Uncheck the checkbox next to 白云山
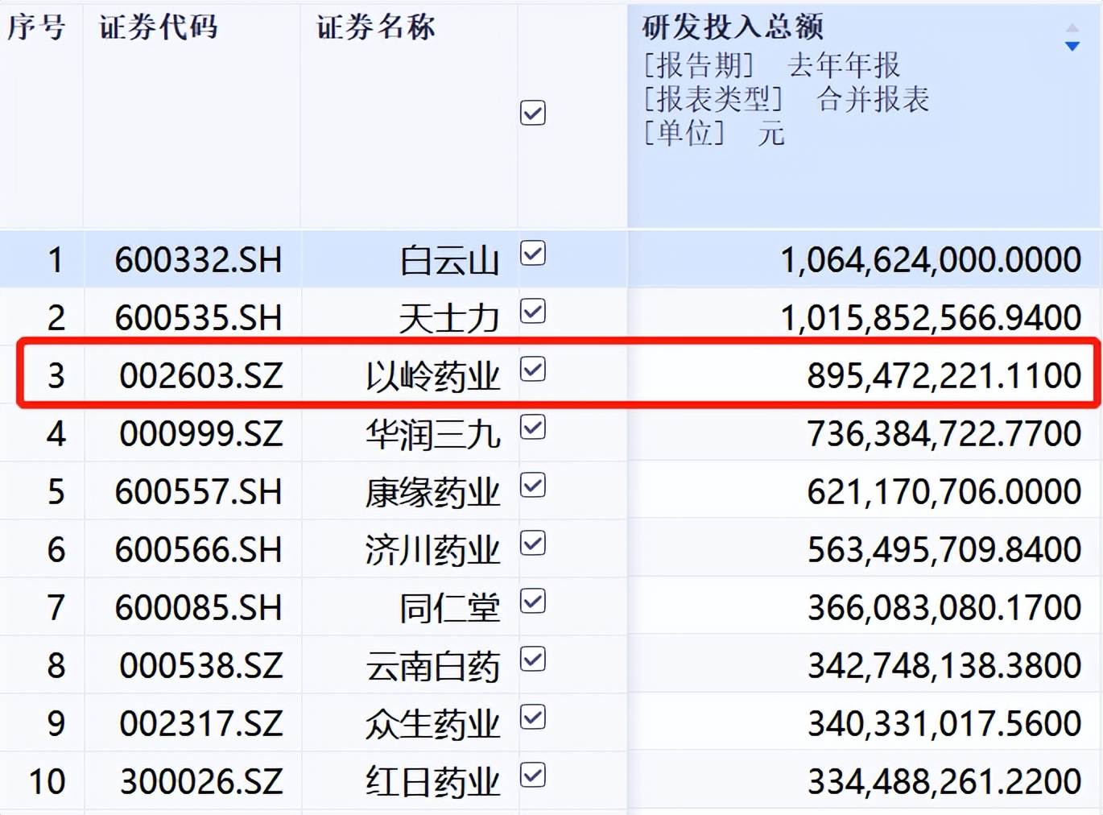 (534, 254)
